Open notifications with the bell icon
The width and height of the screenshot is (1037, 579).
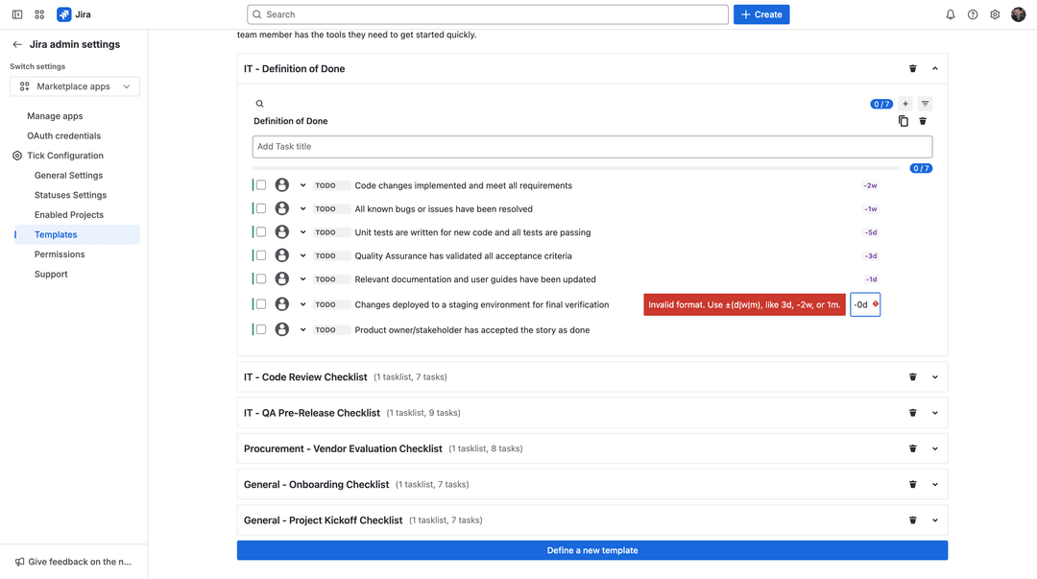coord(950,14)
